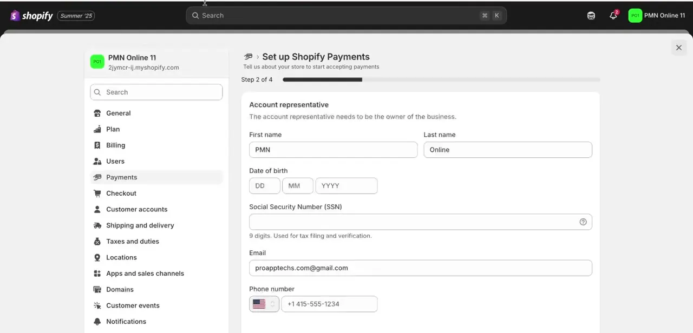Click the General store icon
This screenshot has width=693, height=333.
pos(97,114)
